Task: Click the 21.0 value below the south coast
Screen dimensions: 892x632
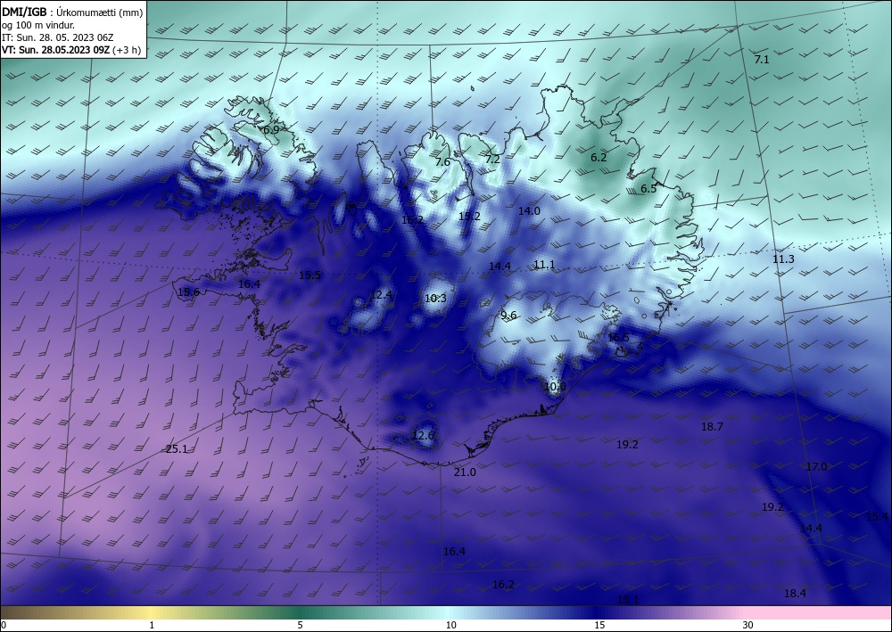Action: pos(465,472)
